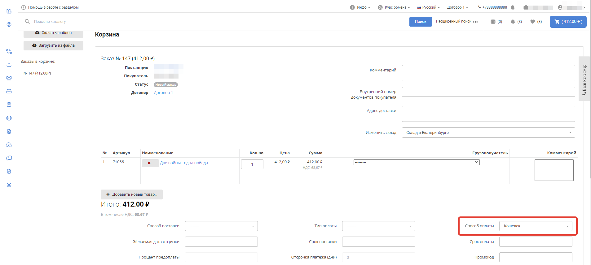Click into the Промокод input field

[x=535, y=257]
